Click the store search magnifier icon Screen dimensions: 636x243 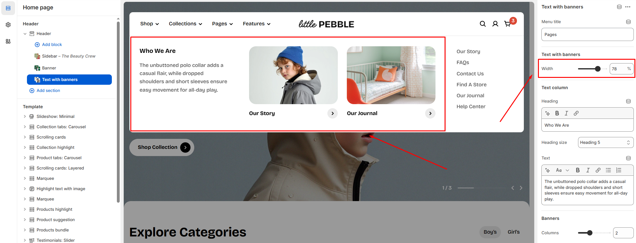483,24
